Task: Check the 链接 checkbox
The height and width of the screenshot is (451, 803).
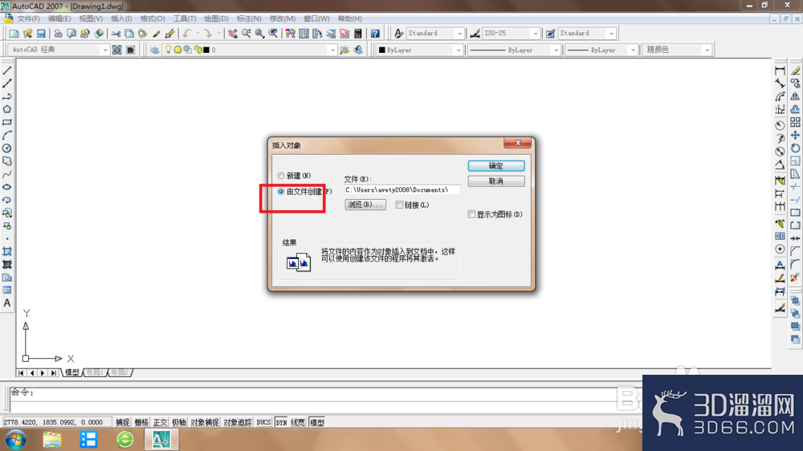Action: [x=399, y=205]
